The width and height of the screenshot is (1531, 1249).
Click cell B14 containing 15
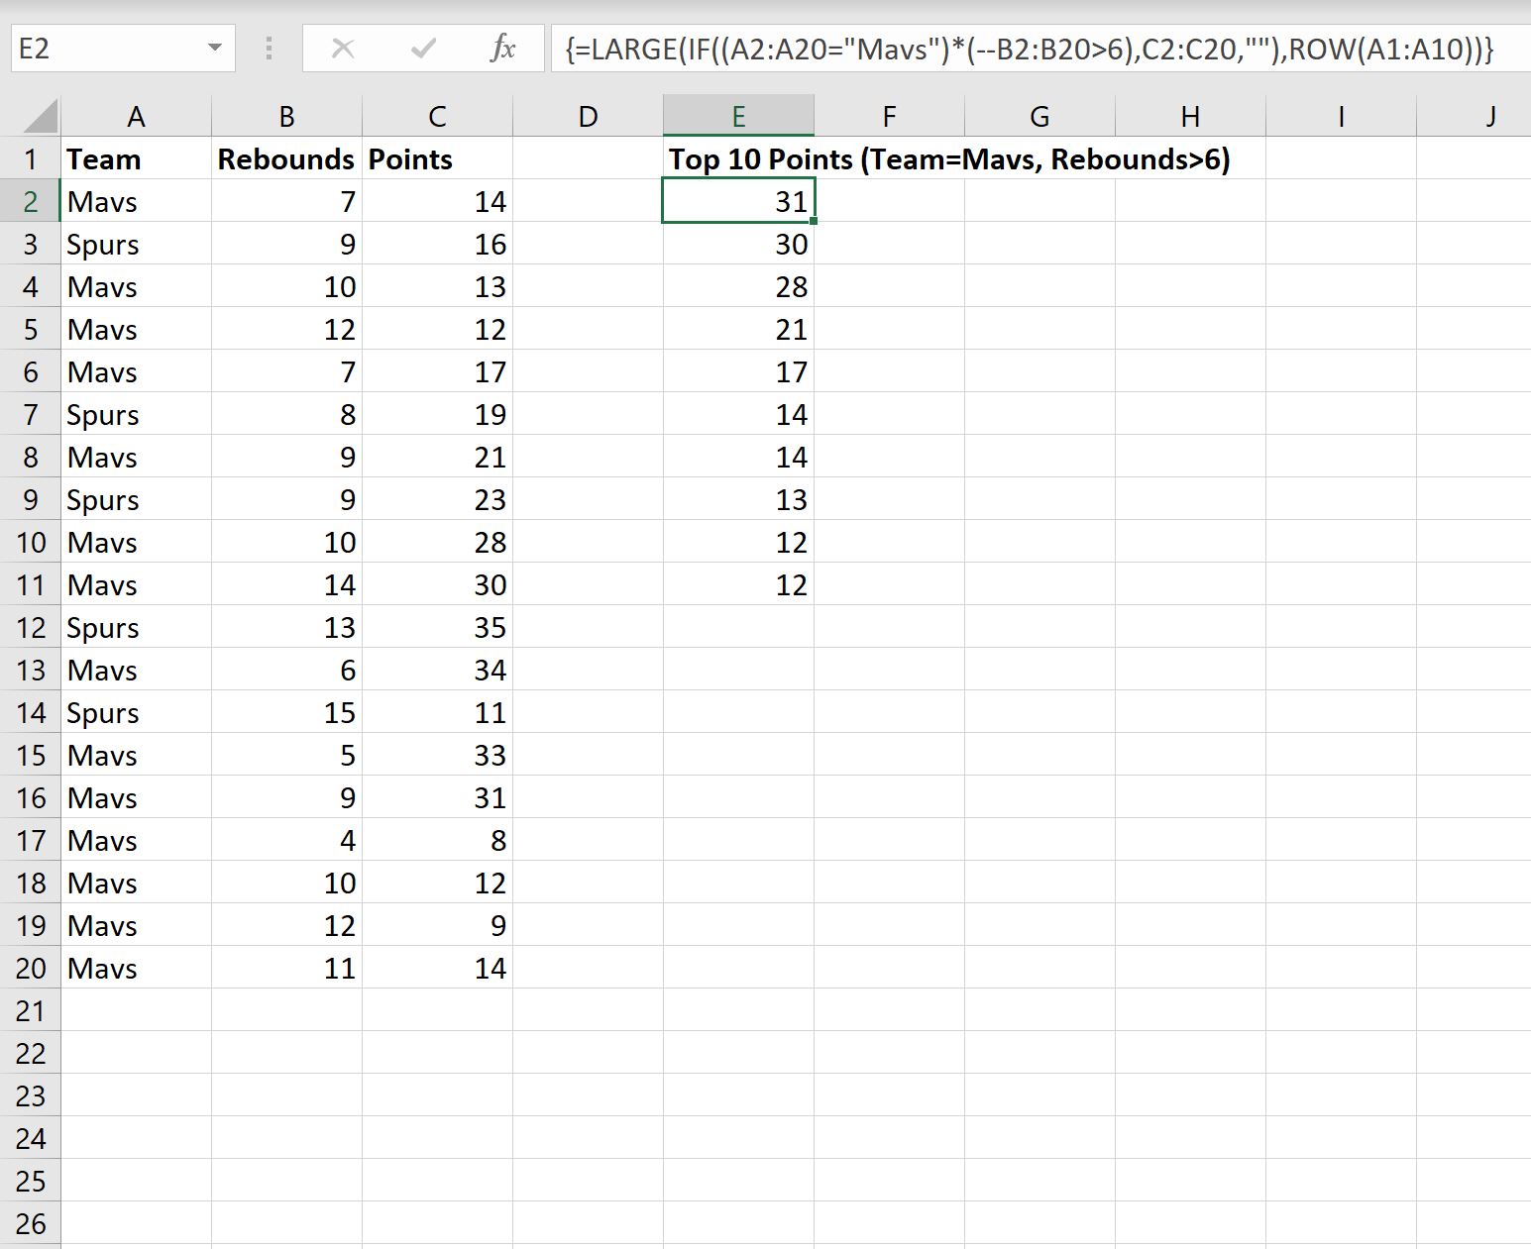(286, 711)
